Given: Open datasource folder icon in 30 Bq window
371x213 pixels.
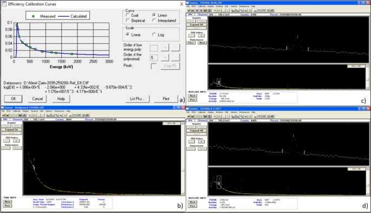Looking at the screenshot, I should (x=189, y=10).
